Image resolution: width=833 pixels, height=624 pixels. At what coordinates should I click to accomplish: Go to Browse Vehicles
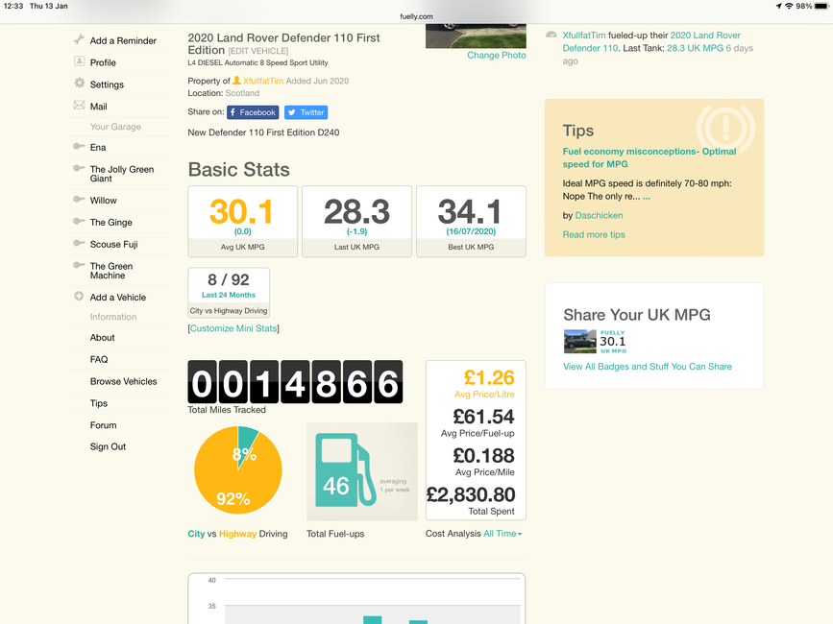(x=123, y=381)
